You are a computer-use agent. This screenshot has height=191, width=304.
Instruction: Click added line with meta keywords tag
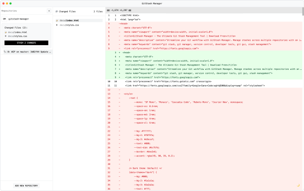coord(204,73)
